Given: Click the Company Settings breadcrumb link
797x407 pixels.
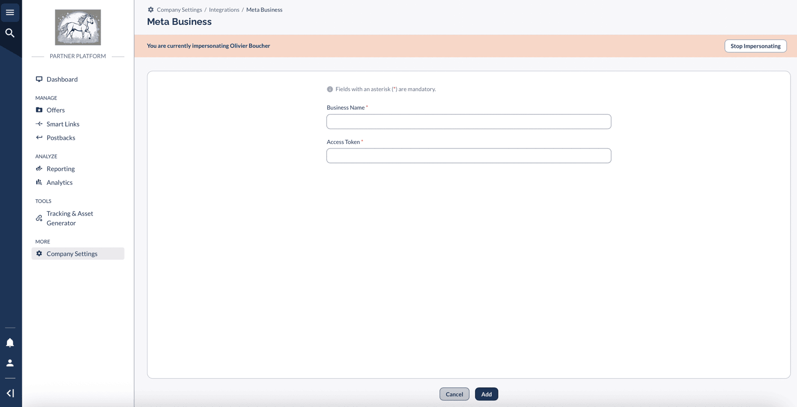Looking at the screenshot, I should click(x=179, y=9).
